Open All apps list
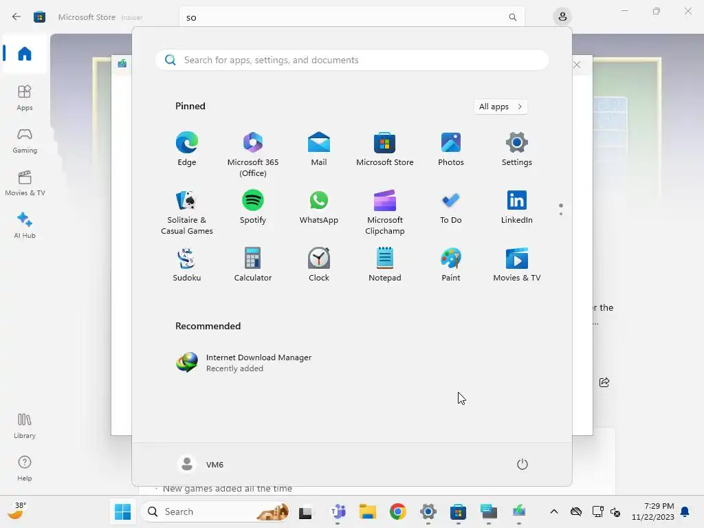The width and height of the screenshot is (704, 528). point(500,107)
